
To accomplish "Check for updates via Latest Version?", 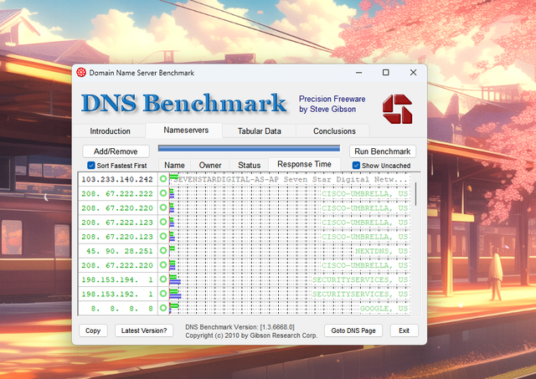I will (144, 330).
